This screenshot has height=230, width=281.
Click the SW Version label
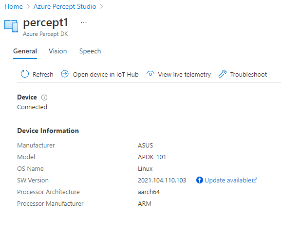[x=33, y=181]
